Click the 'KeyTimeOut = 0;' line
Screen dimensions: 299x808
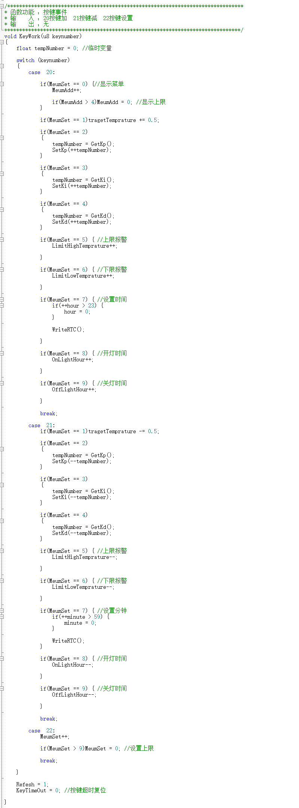[38, 790]
